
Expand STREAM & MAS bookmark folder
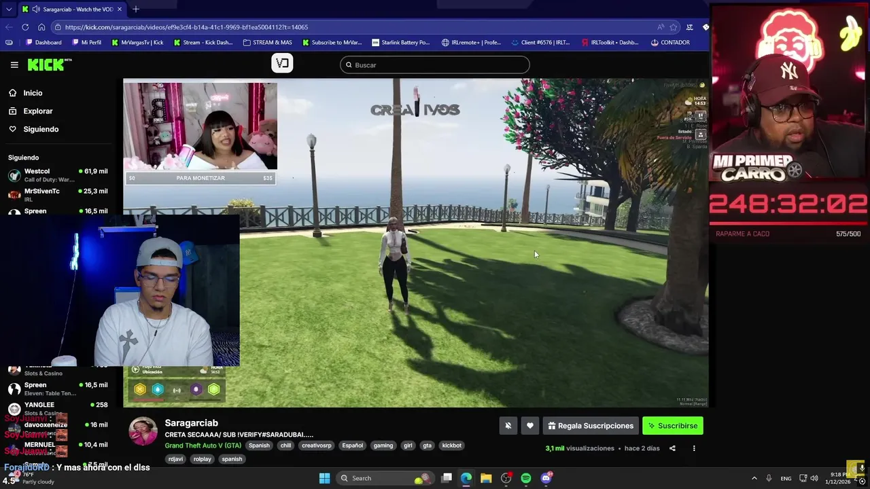(x=267, y=42)
